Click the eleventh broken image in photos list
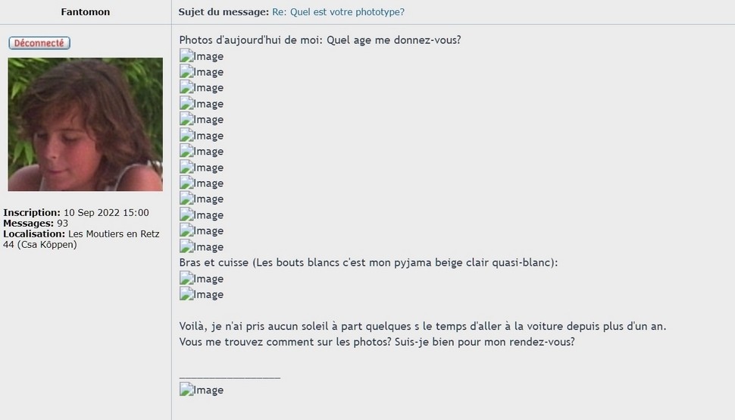The height and width of the screenshot is (420, 735). 202,215
